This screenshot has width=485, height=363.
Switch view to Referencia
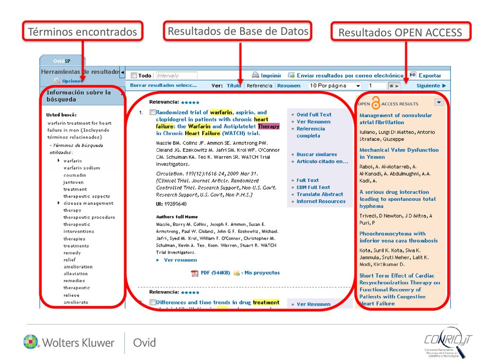pyautogui.click(x=260, y=86)
